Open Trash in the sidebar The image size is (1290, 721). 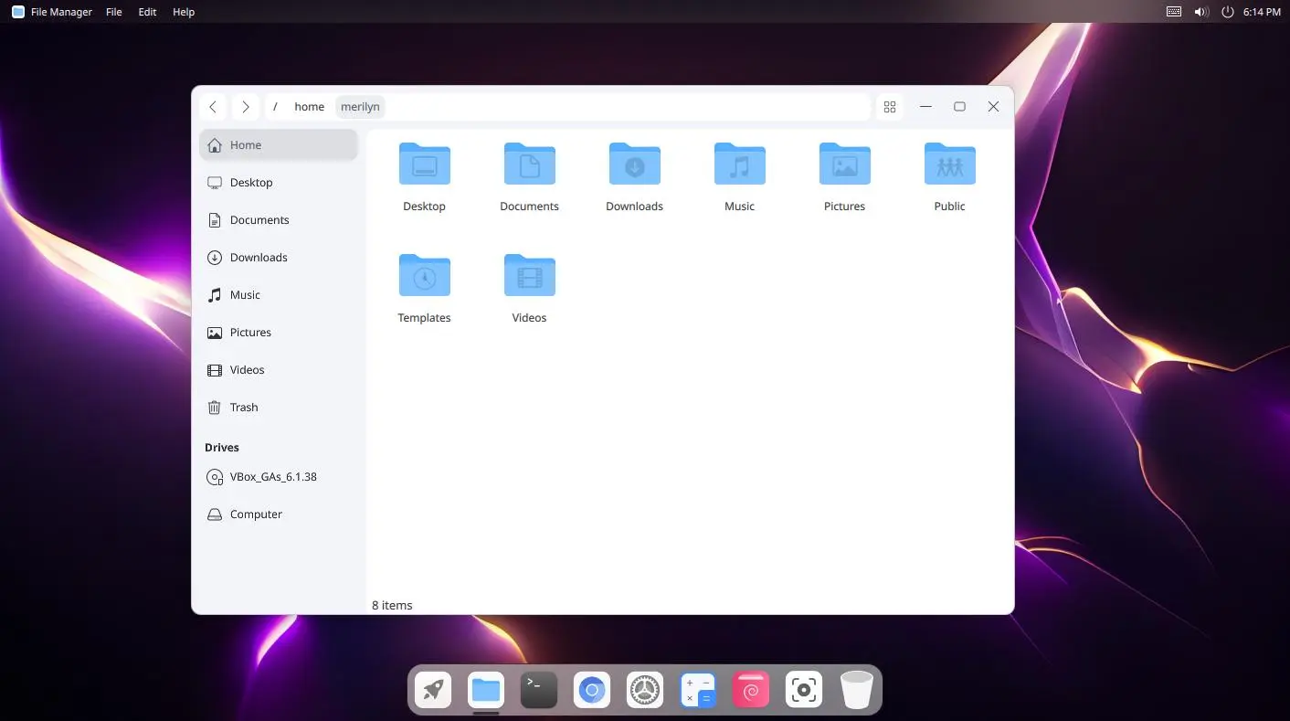click(244, 408)
